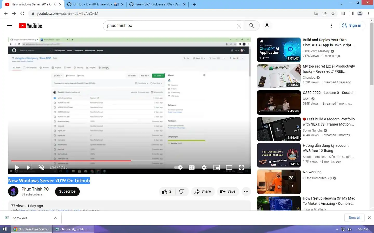
Task: Open the Modern Portfolio NEXT.JS video
Action: [x=329, y=122]
